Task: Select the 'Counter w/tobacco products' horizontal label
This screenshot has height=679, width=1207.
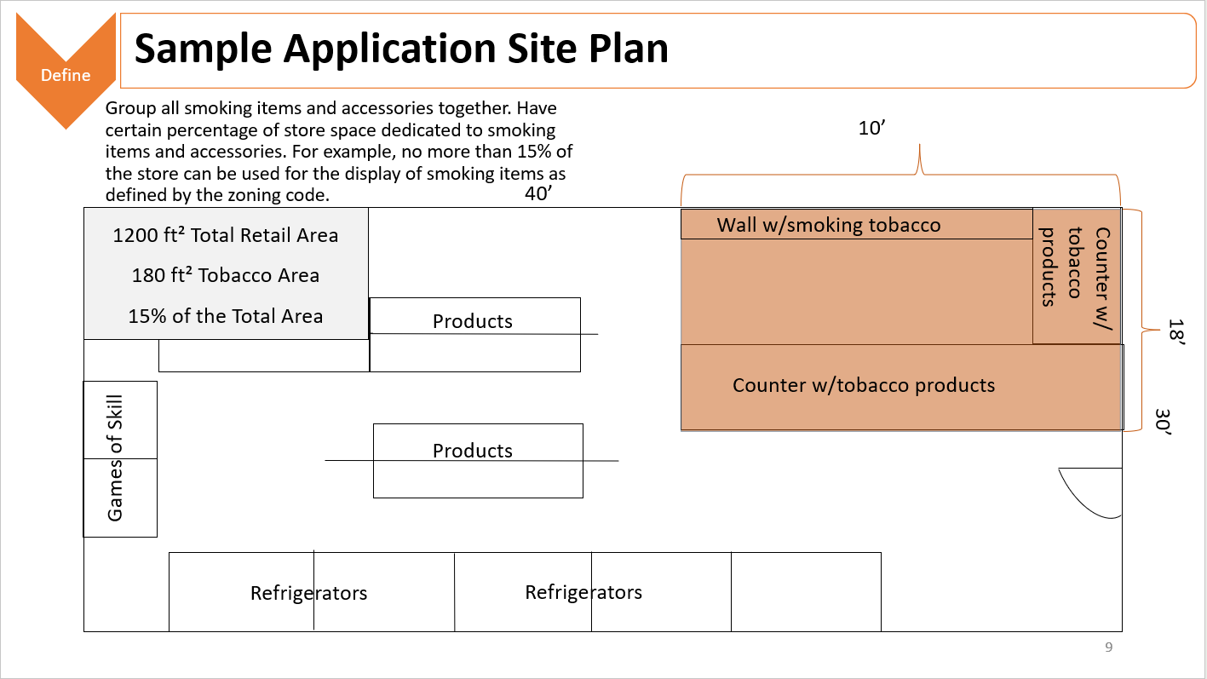Action: [x=864, y=385]
